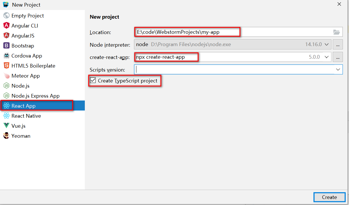
Task: Choose Meteor App template
Action: (x=42, y=76)
